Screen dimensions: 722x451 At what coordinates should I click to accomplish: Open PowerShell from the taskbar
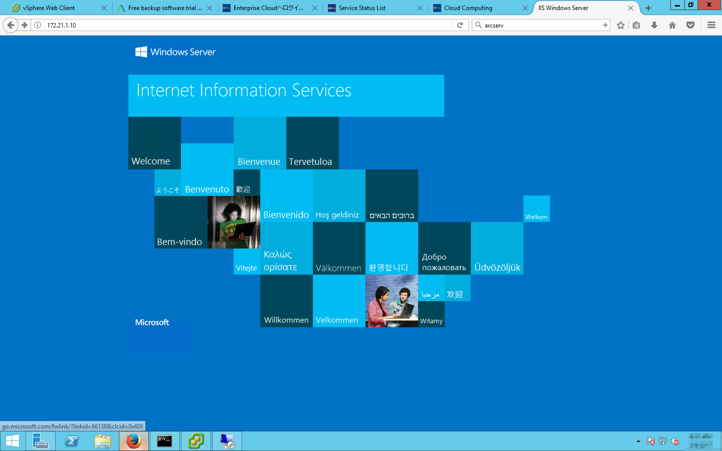tap(72, 441)
